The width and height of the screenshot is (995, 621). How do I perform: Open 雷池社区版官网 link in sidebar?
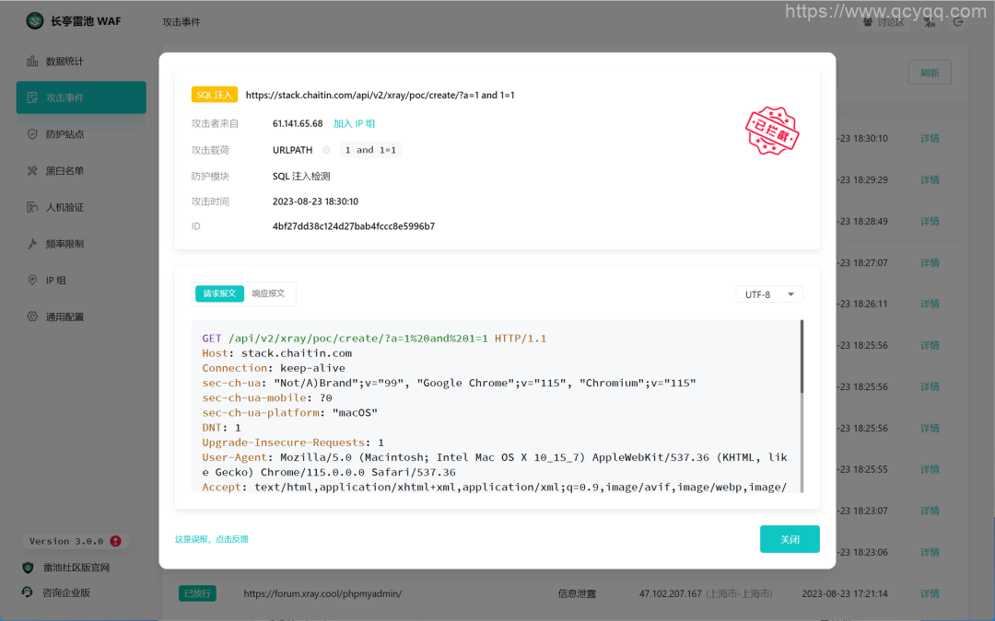[76, 568]
